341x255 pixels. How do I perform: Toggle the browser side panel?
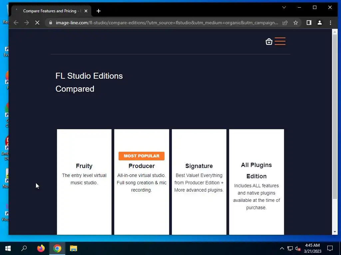click(x=309, y=23)
